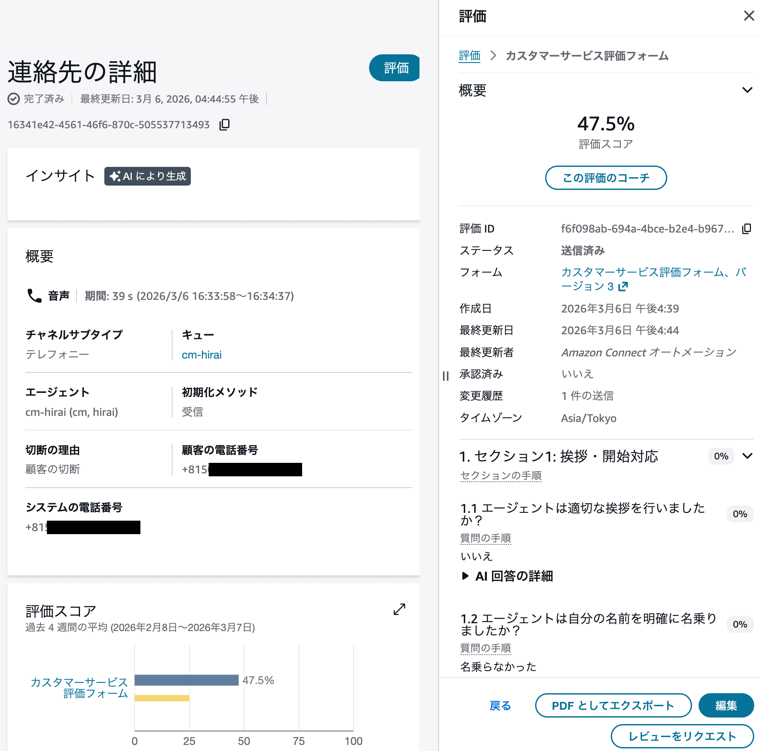The image size is (759, 751).
Task: Close the 評価 side panel
Action: [x=749, y=16]
